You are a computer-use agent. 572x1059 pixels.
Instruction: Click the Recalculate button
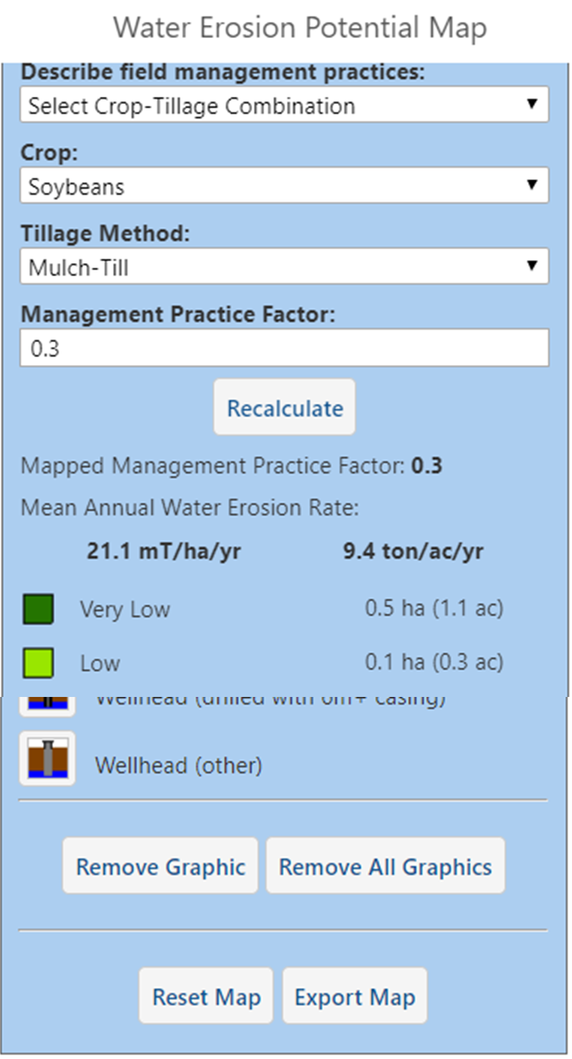pyautogui.click(x=285, y=407)
